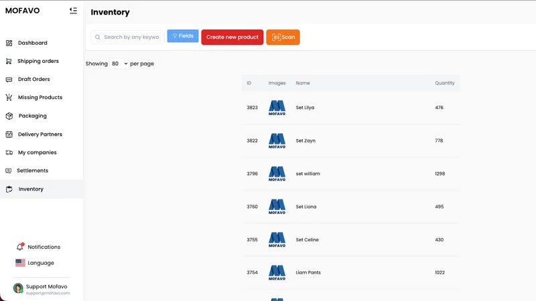Click quantity value 778
The height and width of the screenshot is (301, 536).
pos(440,140)
